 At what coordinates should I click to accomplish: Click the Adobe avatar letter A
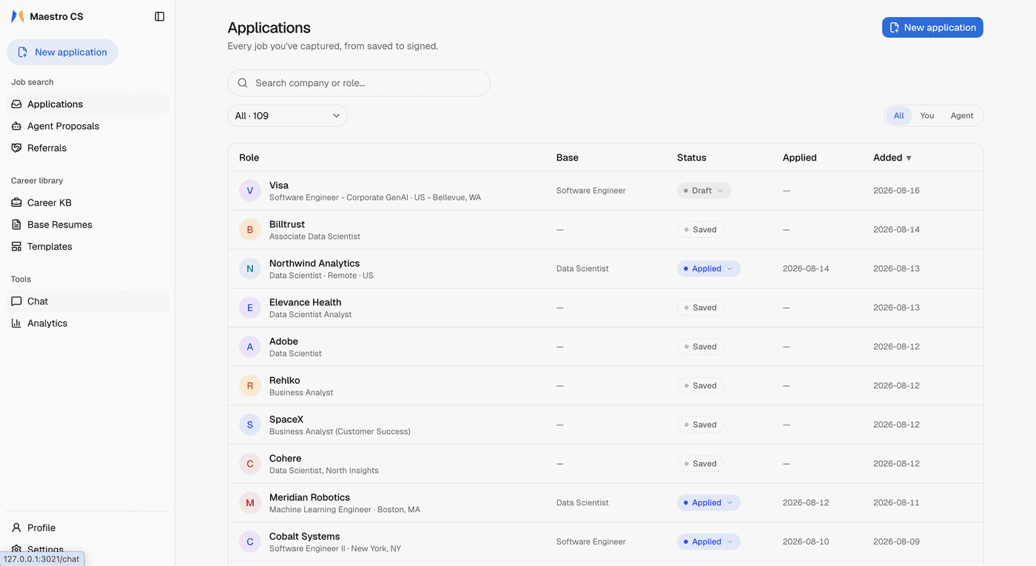(x=250, y=347)
